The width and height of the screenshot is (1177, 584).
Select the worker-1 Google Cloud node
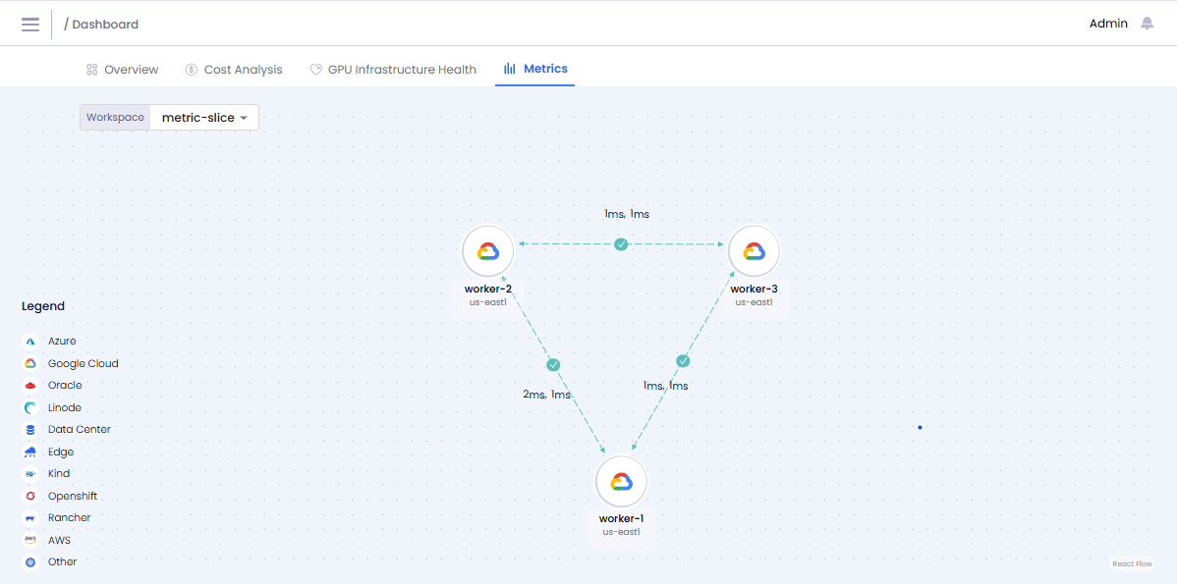point(621,482)
